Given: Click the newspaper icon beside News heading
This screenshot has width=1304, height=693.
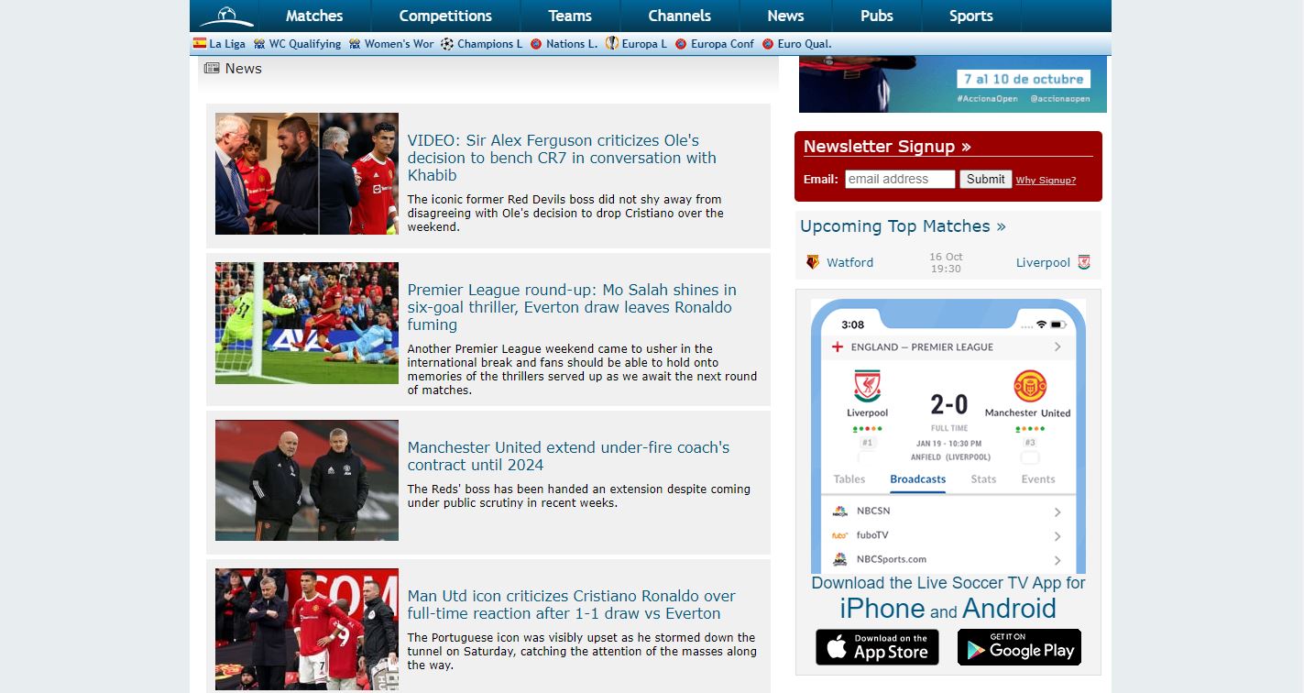Looking at the screenshot, I should pyautogui.click(x=212, y=68).
